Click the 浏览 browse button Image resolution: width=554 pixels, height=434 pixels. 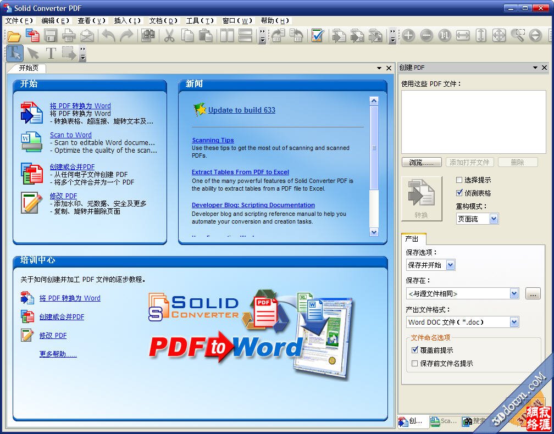[422, 163]
